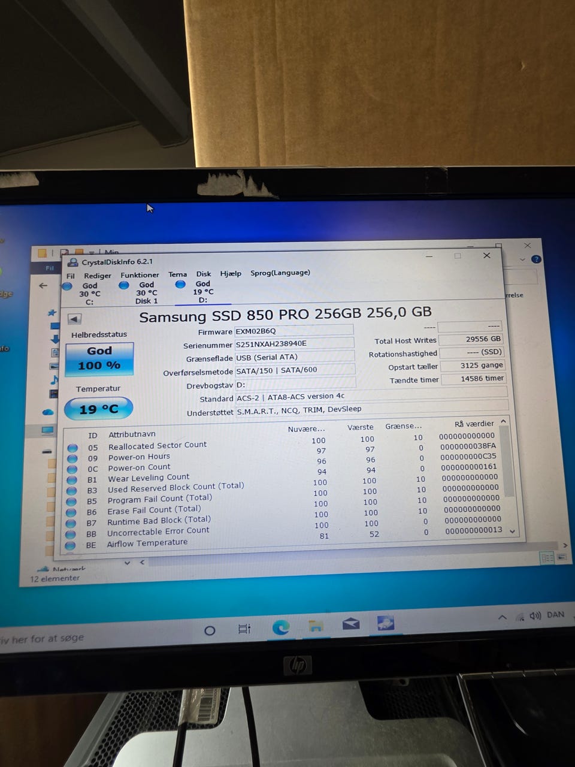Launch Microsoft Edge from taskbar
The height and width of the screenshot is (767, 575).
pos(280,627)
